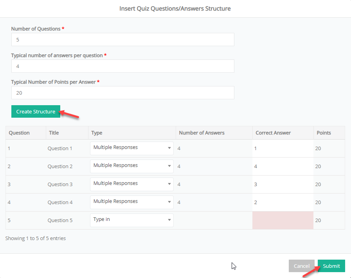351x278 pixels.
Task: Click the Create Structure button
Action: point(36,111)
